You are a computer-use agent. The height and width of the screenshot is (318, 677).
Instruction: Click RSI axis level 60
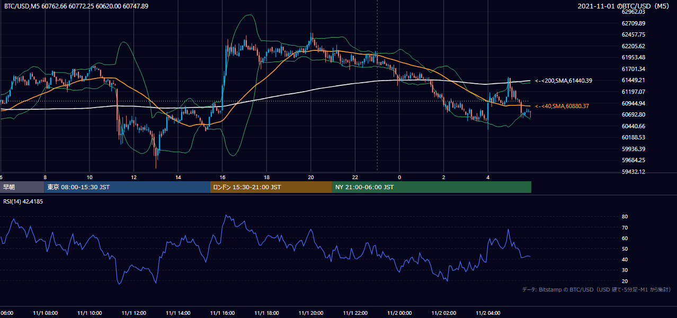pyautogui.click(x=625, y=238)
